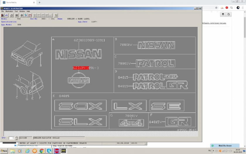Click 84815V code beside GR emblem
Viewport: 246px width, 154px height.
pos(156,122)
